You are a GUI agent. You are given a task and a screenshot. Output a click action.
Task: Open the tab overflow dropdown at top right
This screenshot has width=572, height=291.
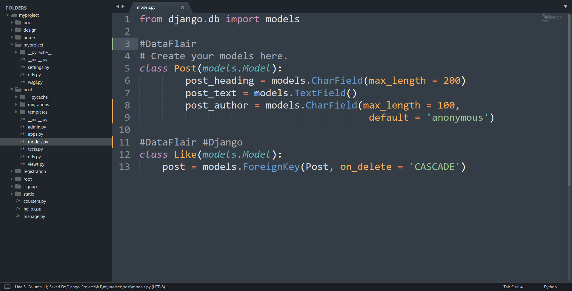coord(566,6)
